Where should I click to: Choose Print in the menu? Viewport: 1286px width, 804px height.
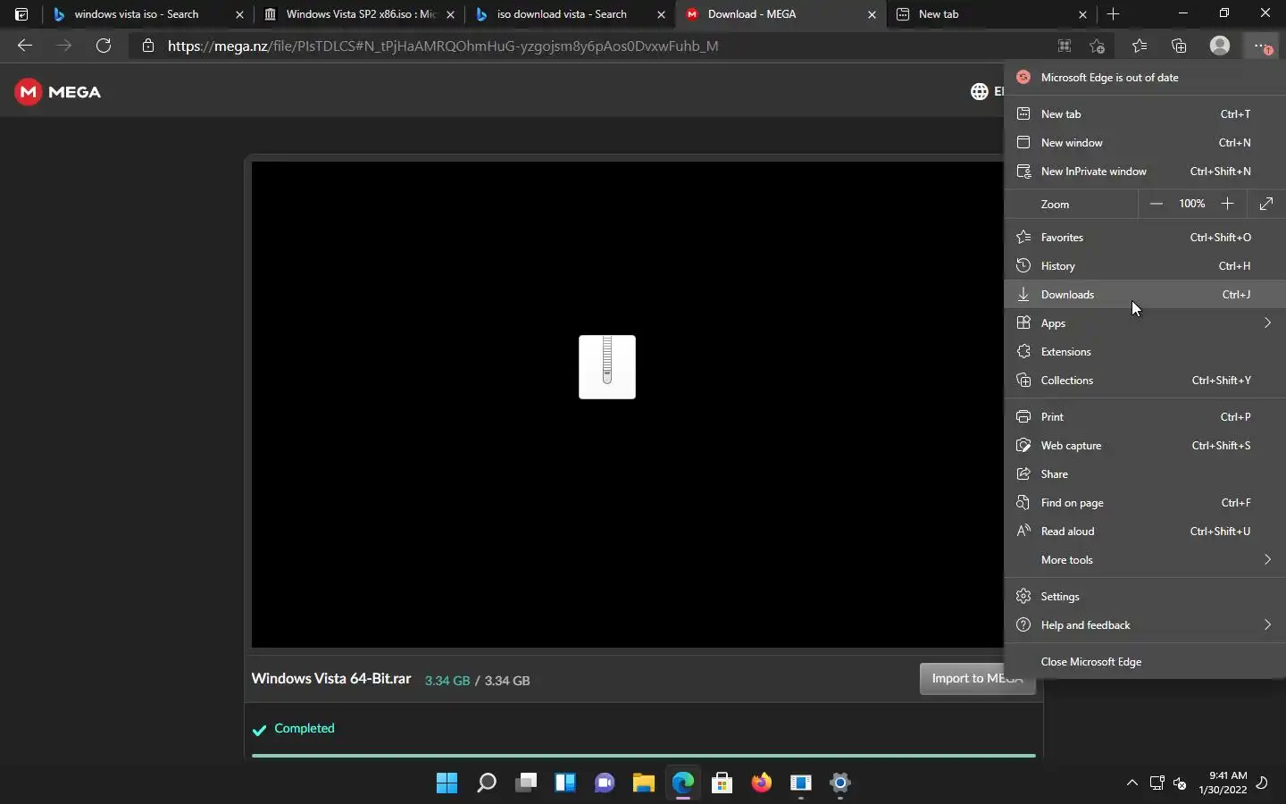1145,417
